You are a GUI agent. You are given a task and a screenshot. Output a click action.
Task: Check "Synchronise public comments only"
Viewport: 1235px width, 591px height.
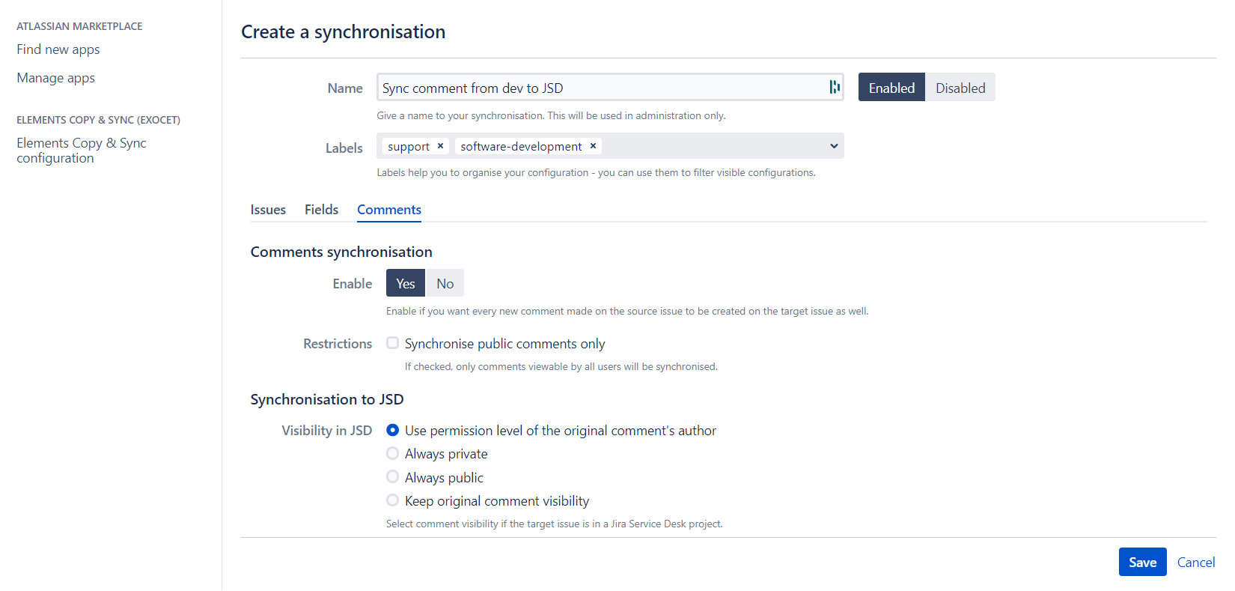392,342
